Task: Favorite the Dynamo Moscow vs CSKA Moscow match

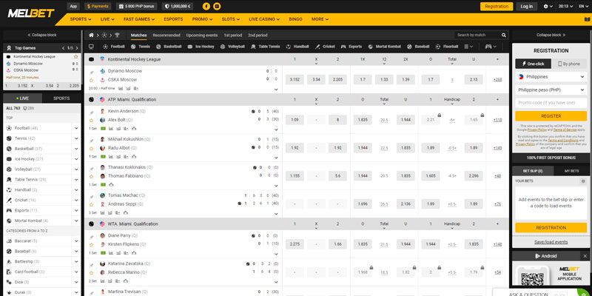Action: 91,80
